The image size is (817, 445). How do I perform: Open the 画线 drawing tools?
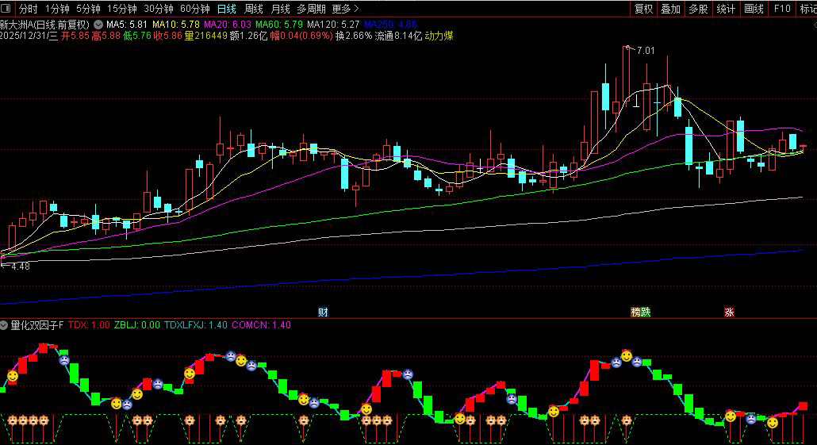[x=753, y=9]
